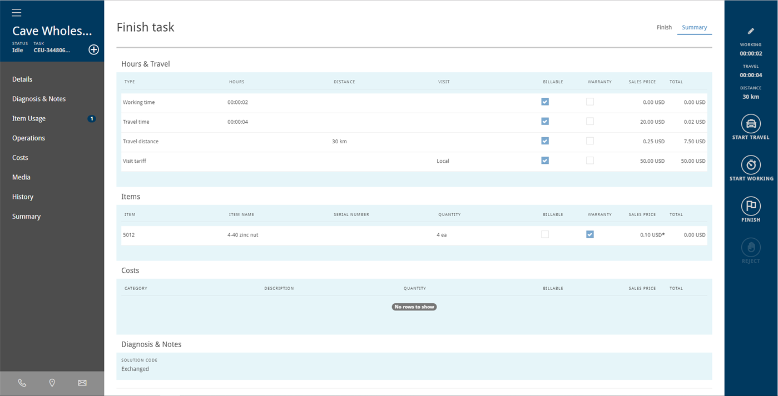Select the Start Travel icon

tap(751, 124)
